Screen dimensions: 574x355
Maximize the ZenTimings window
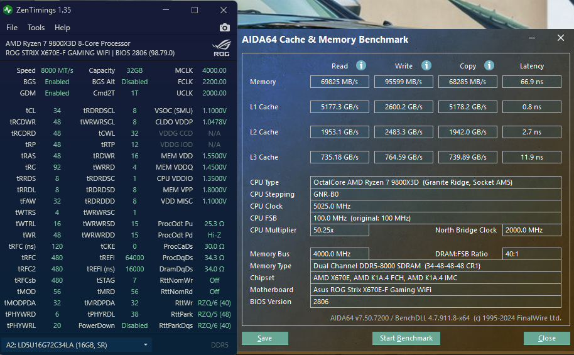click(195, 10)
